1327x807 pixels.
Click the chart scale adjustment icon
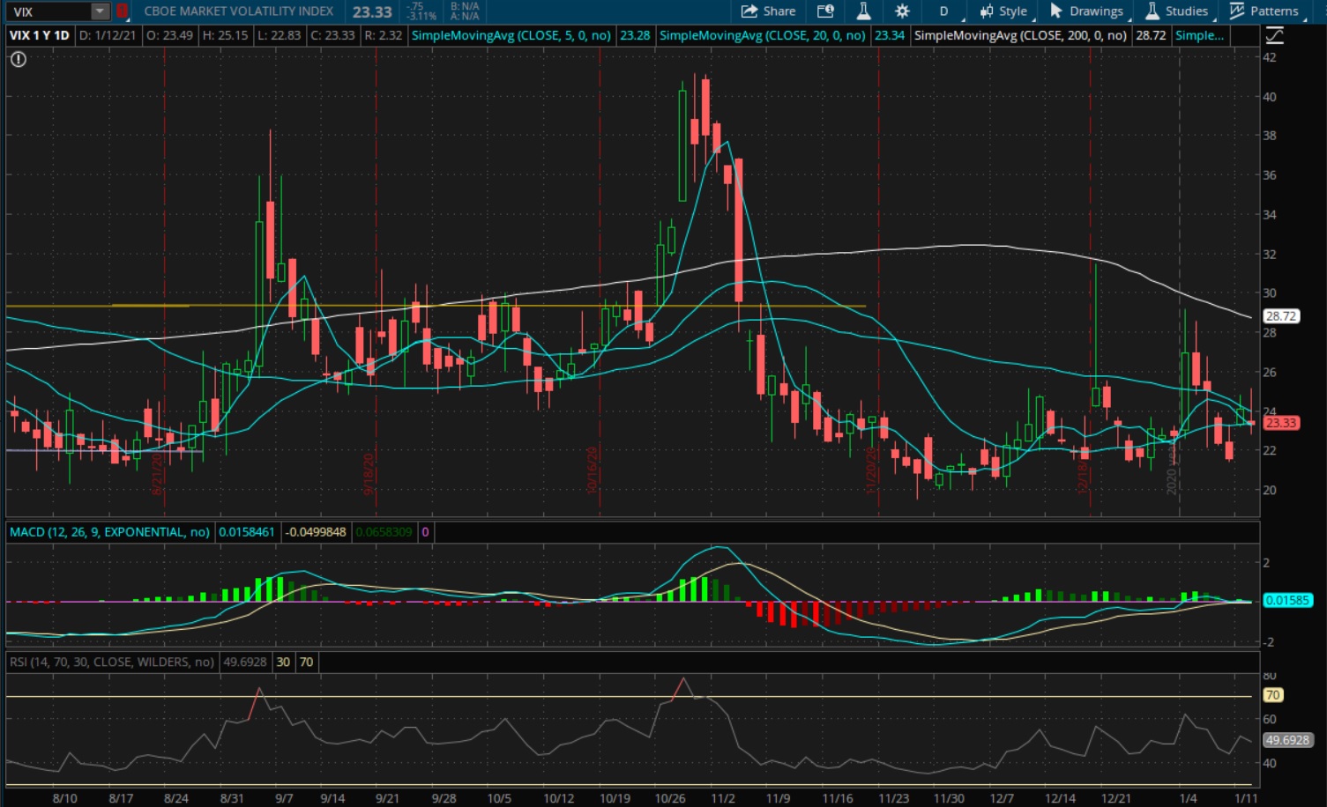click(1274, 35)
